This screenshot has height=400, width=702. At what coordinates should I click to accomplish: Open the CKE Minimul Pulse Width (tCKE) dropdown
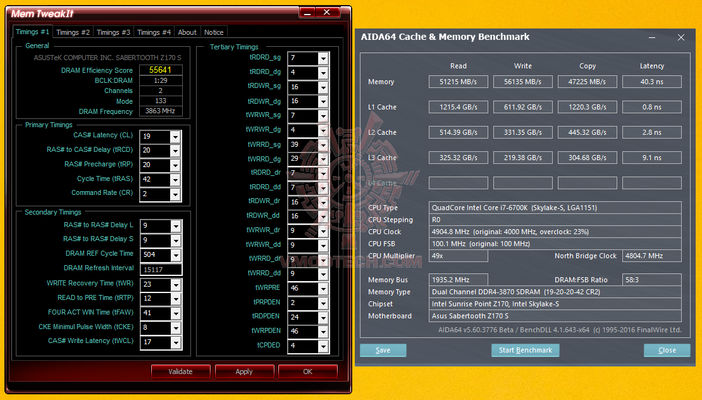[176, 328]
